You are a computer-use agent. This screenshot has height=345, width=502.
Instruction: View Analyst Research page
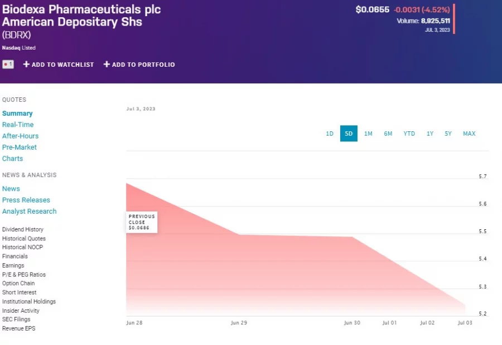[29, 211]
